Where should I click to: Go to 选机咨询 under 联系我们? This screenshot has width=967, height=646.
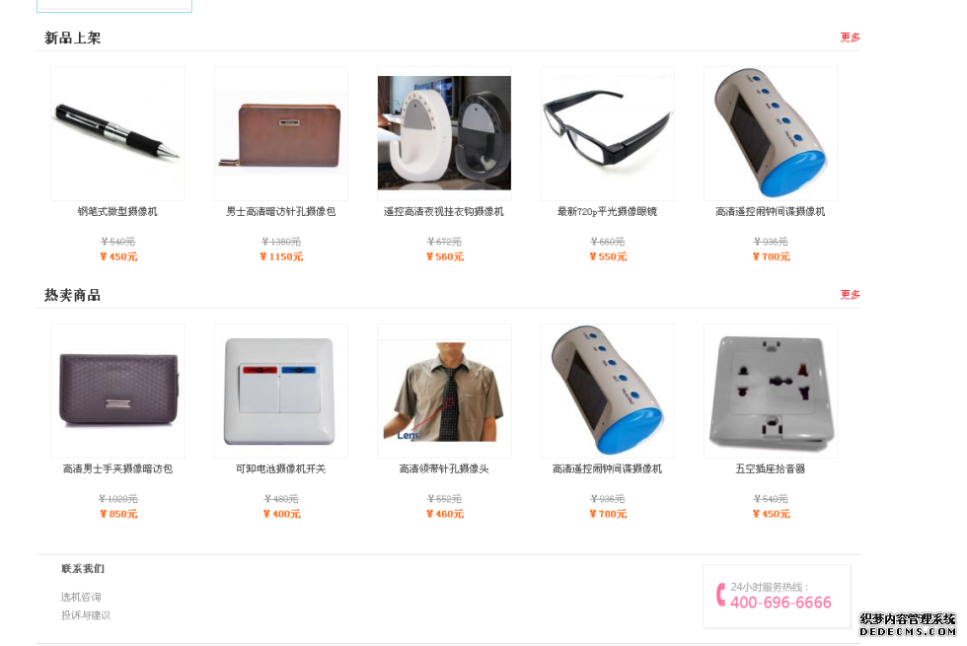point(81,597)
